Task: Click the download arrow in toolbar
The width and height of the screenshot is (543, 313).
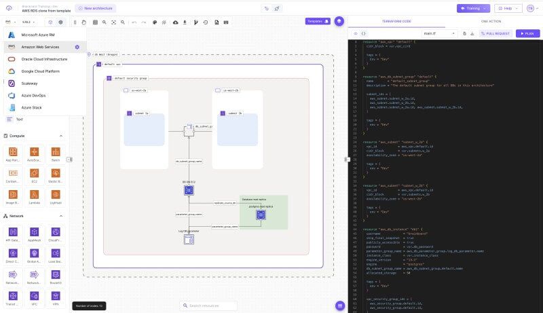Action: click(x=185, y=22)
